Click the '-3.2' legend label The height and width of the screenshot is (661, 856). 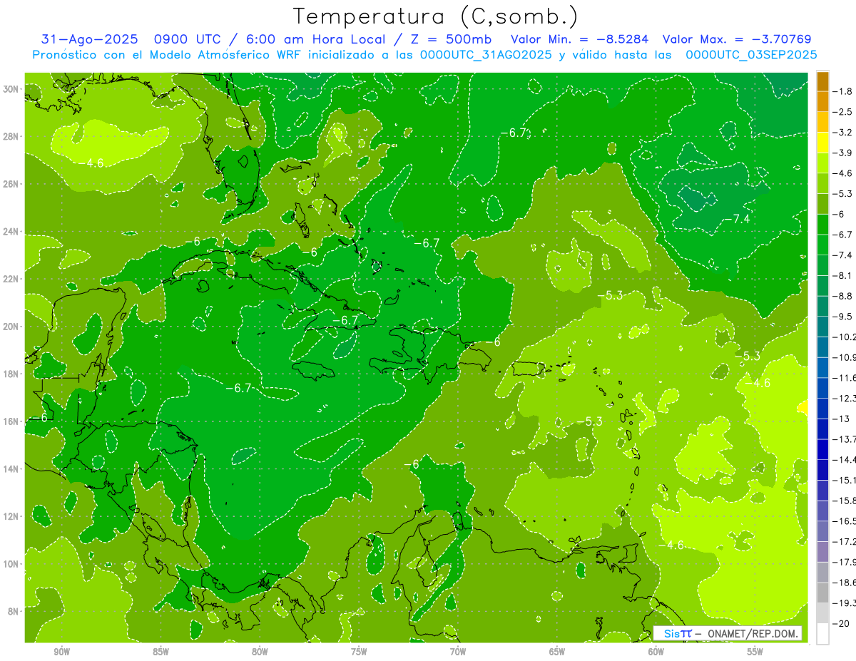click(x=843, y=132)
